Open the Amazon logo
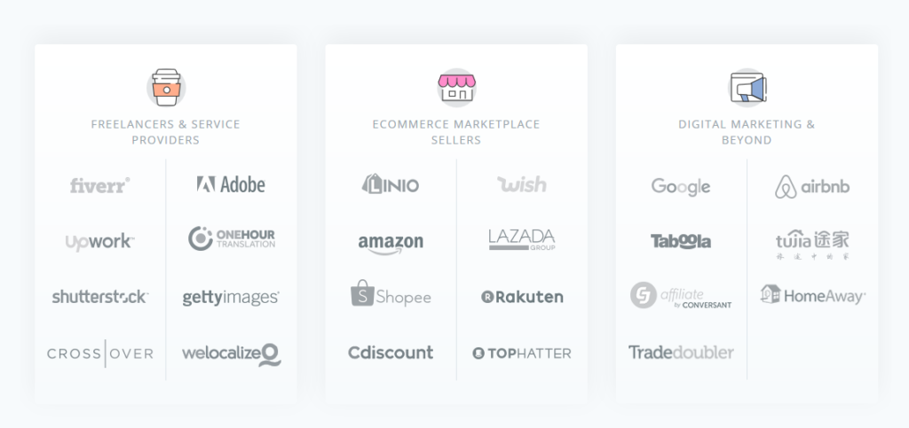This screenshot has width=909, height=428. coord(391,244)
